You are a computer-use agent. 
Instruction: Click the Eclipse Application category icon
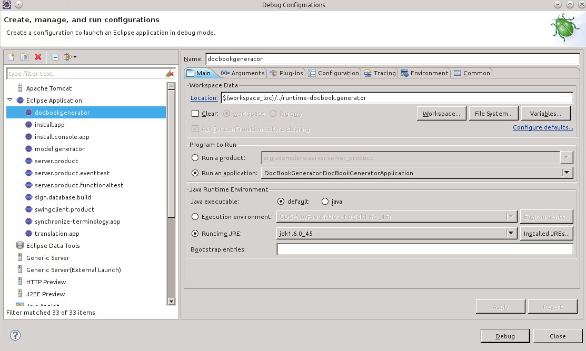(x=20, y=101)
